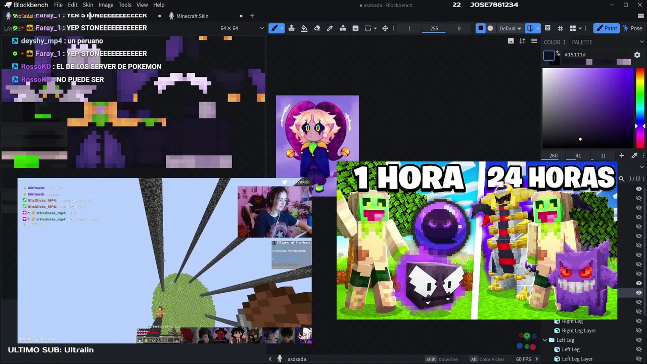Toggle the painting grid
Screen dimensions: 647x364
[x=560, y=28]
